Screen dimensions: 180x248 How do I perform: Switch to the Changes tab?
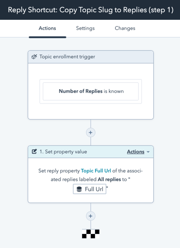pyautogui.click(x=125, y=28)
